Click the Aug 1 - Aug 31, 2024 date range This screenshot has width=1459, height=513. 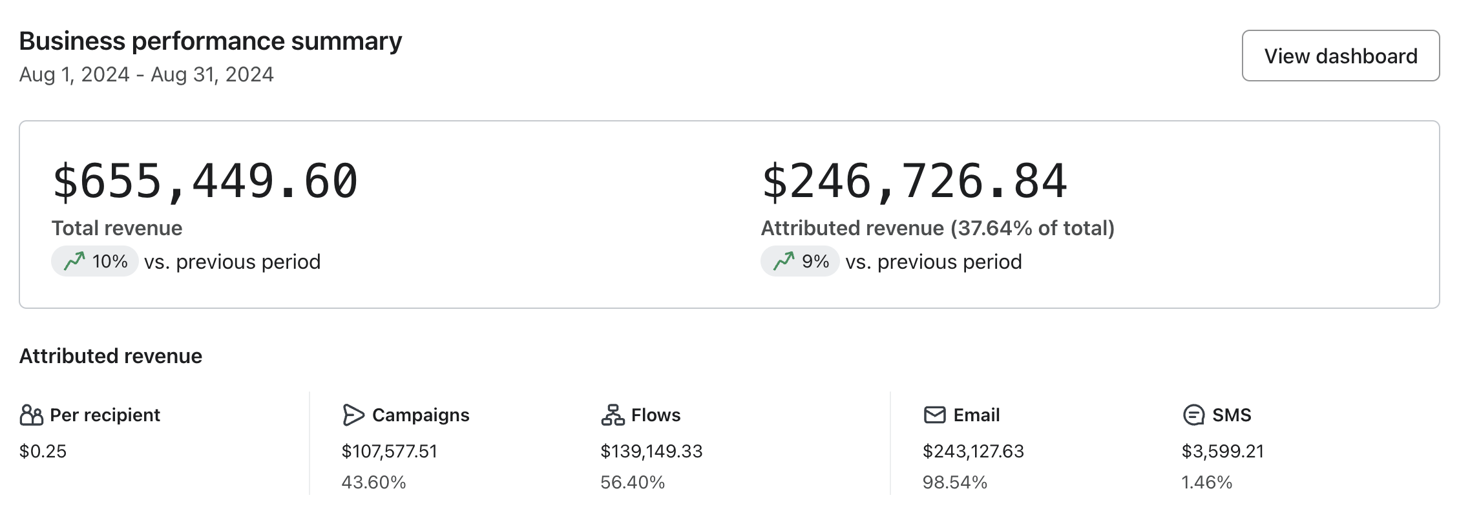coord(147,75)
